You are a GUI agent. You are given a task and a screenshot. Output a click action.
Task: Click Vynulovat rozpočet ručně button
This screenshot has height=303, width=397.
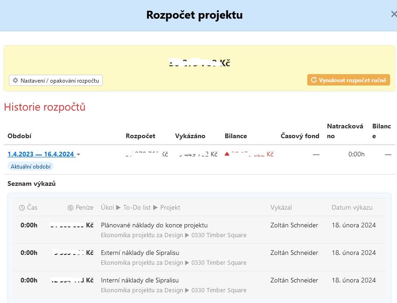pyautogui.click(x=348, y=80)
